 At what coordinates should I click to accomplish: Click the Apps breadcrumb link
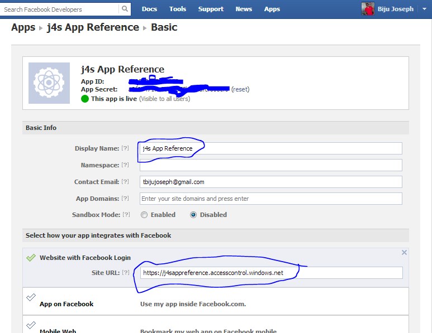point(23,27)
